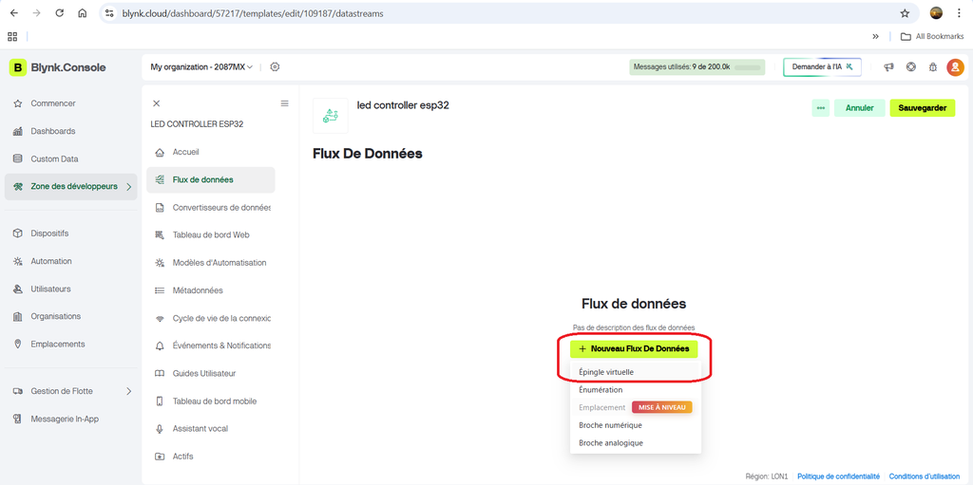Expand the Gestion de Flotte chevron
973x485 pixels.
click(129, 391)
